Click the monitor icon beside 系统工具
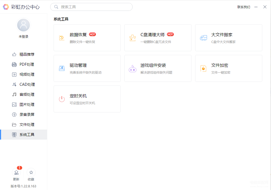271x190 pixels. coord(14,135)
